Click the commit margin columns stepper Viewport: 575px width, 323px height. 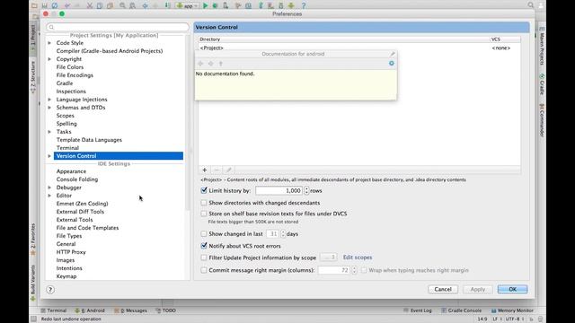tap(354, 270)
